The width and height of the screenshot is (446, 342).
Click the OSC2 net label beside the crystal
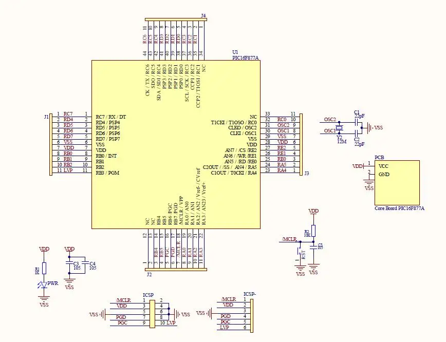click(x=330, y=120)
